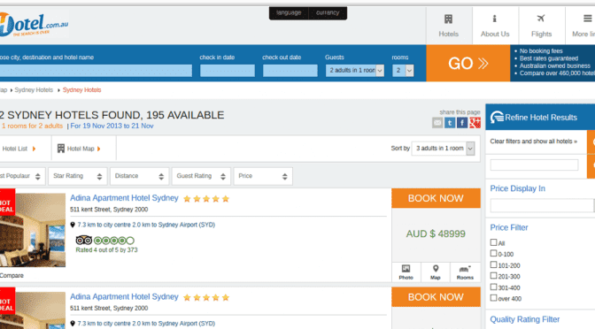Tick the 0-100 price filter checkbox

(x=493, y=253)
